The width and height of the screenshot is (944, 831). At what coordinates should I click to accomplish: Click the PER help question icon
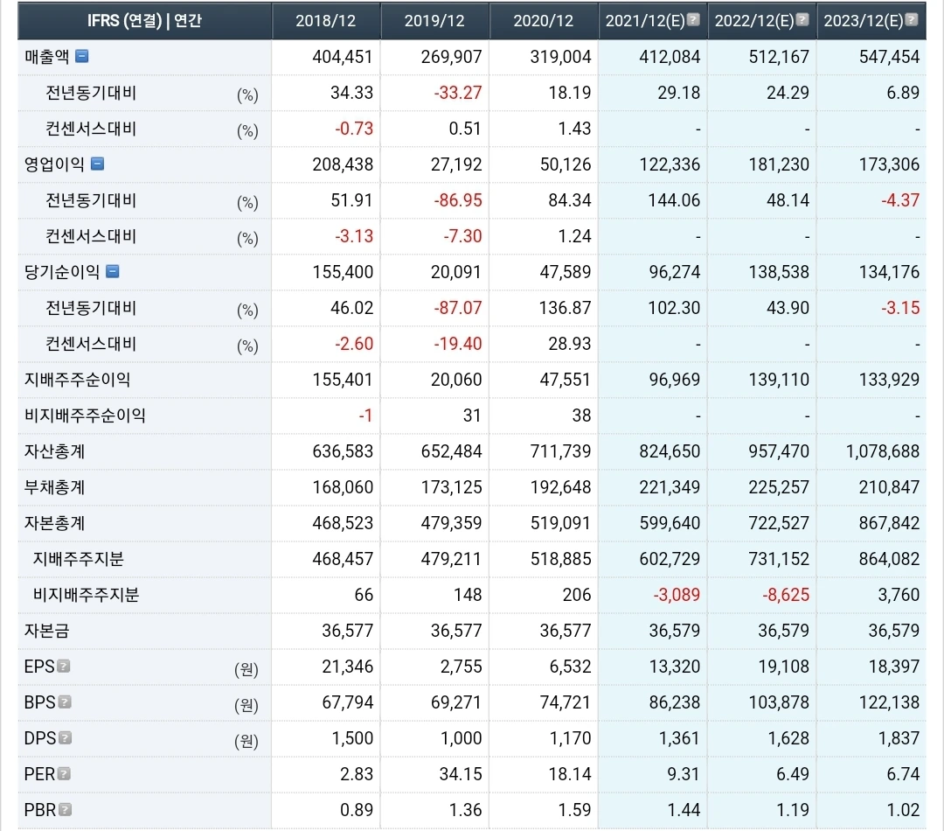click(x=64, y=774)
